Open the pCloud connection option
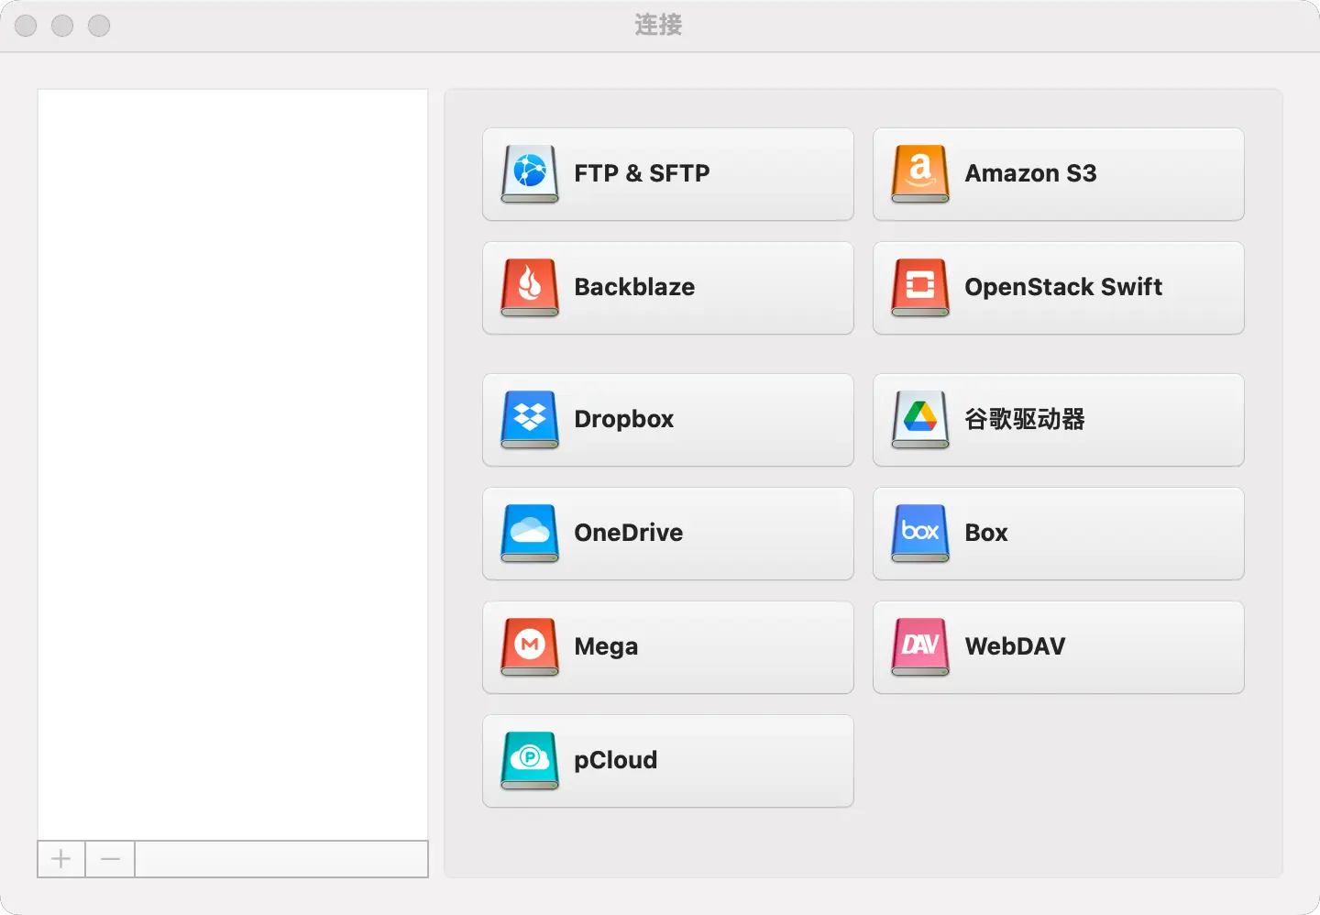1320x915 pixels. [668, 761]
